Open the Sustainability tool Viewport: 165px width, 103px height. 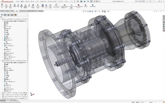pyautogui.click(x=93, y=5)
